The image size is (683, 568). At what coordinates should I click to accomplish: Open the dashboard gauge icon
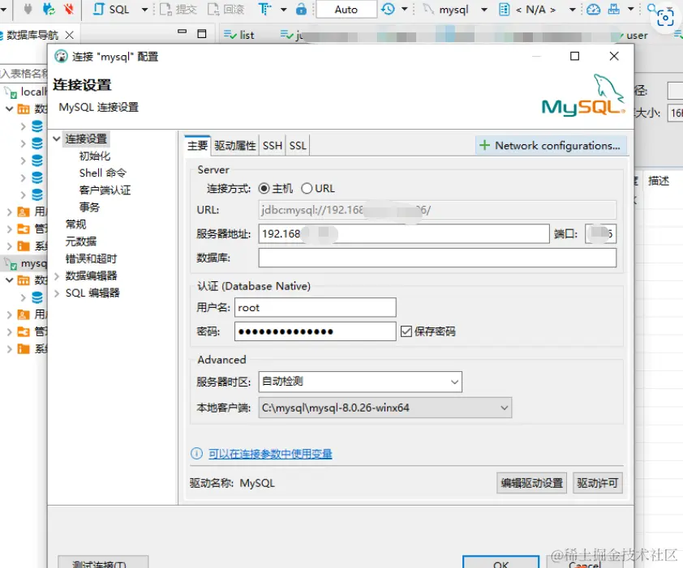coord(593,9)
